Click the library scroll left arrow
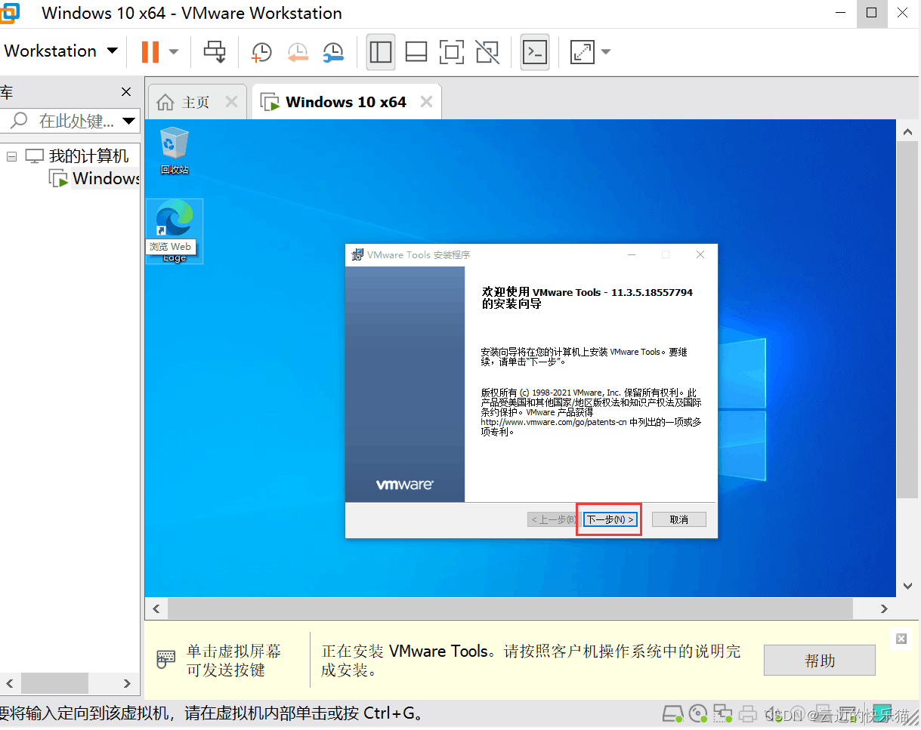Image resolution: width=921 pixels, height=730 pixels. pyautogui.click(x=10, y=683)
